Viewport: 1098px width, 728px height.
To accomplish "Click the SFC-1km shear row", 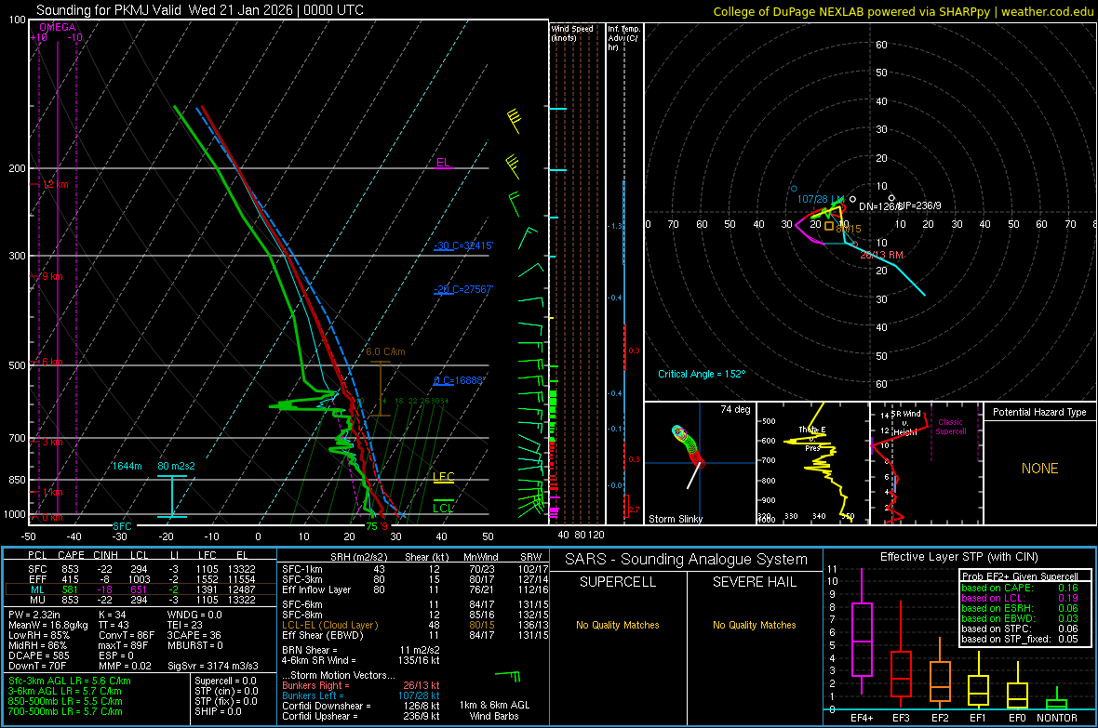I will pyautogui.click(x=415, y=569).
